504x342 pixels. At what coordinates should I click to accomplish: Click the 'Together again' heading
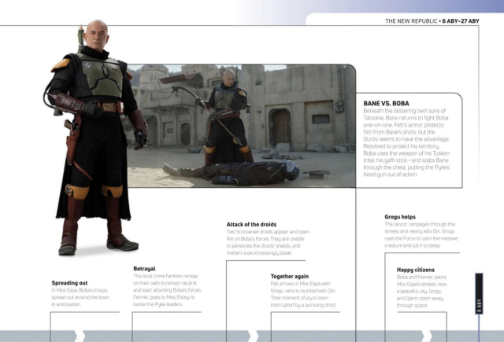[x=290, y=276]
